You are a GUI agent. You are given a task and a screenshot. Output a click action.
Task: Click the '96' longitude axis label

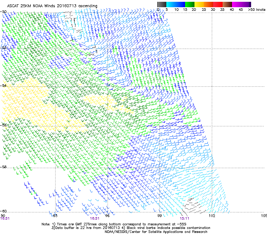tap(108, 216)
